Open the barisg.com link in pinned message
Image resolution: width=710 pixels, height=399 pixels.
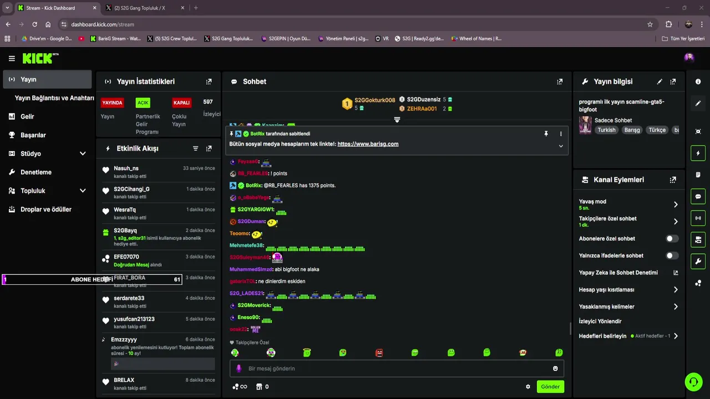(x=368, y=144)
